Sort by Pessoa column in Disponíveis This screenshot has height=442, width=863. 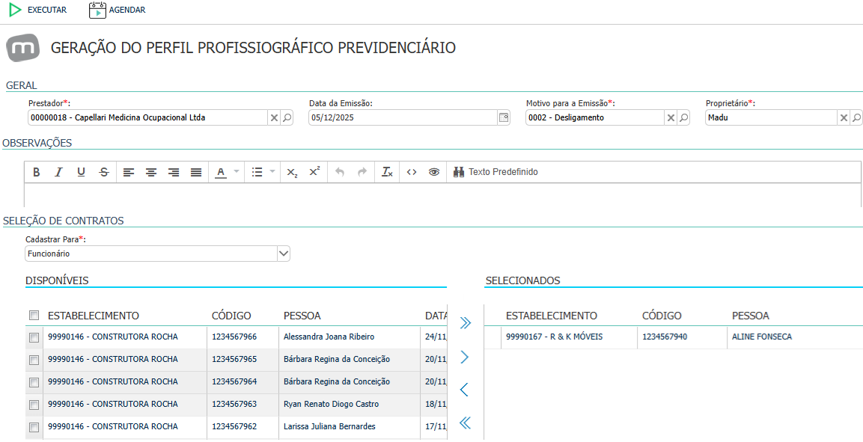click(x=302, y=316)
